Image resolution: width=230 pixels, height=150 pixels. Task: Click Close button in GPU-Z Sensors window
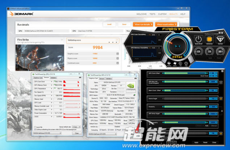pos(77,133)
